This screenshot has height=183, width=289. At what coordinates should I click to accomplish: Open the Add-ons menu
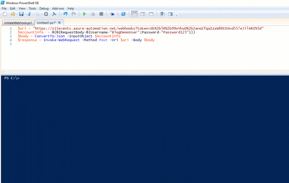pyautogui.click(x=58, y=8)
